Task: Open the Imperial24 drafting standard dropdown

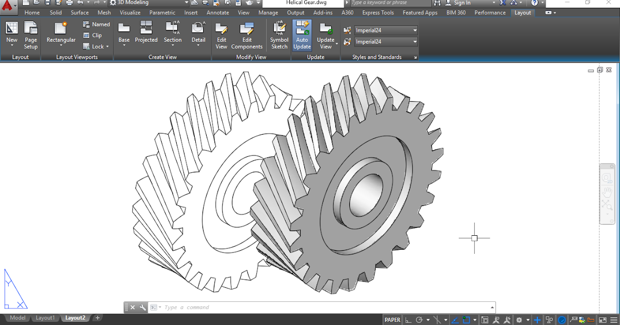Action: click(414, 30)
